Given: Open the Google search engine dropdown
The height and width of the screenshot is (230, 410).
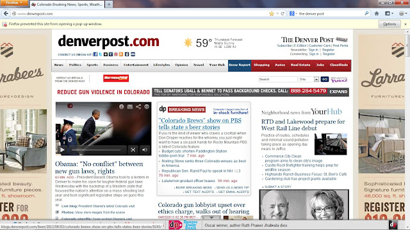Looking at the screenshot, I should 293,13.
